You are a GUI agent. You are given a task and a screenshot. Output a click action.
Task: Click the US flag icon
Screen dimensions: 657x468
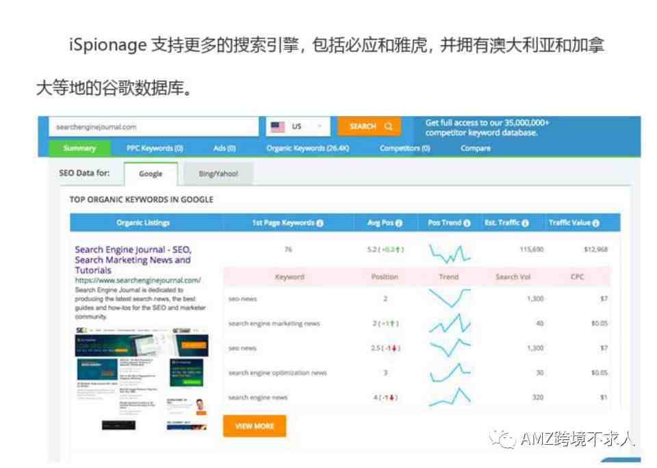(x=278, y=126)
